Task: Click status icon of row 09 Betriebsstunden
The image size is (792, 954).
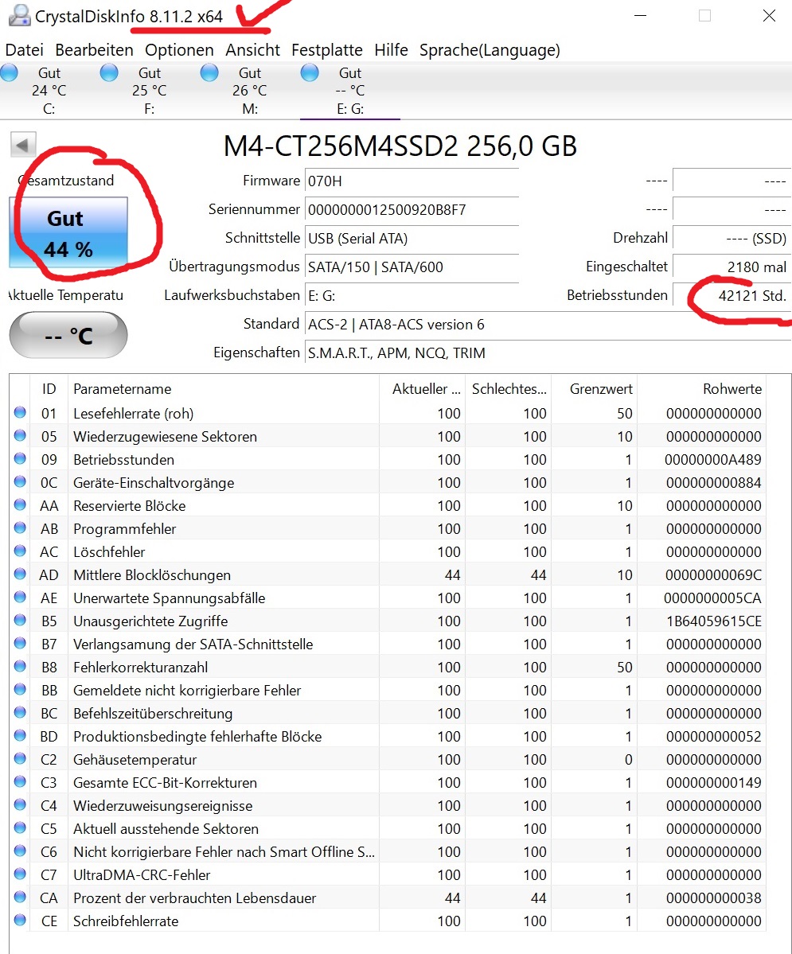Action: coord(20,459)
